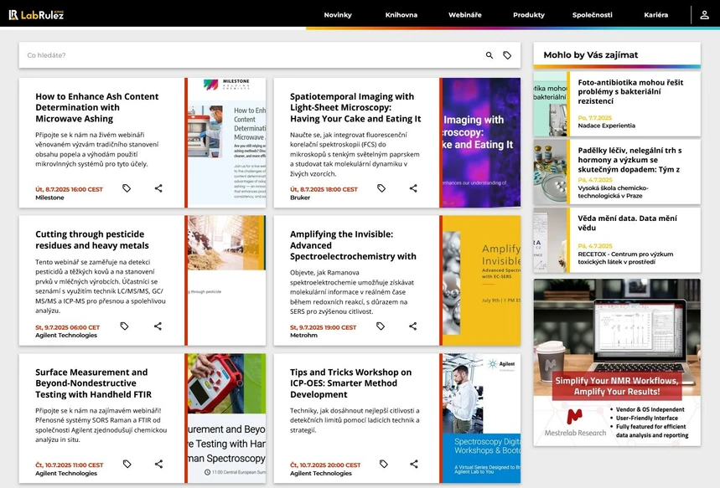Open 'Foto-antibiotika mohou řešit' article
The image size is (720, 488).
[x=630, y=92]
